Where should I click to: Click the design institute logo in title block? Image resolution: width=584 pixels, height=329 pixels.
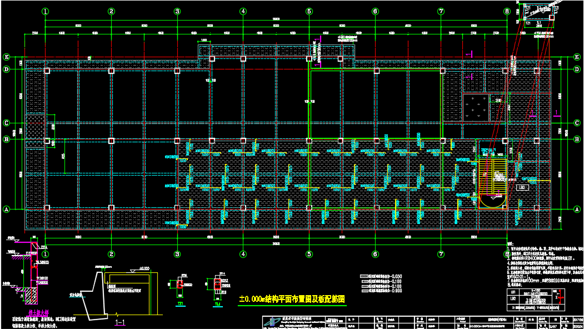(273, 321)
